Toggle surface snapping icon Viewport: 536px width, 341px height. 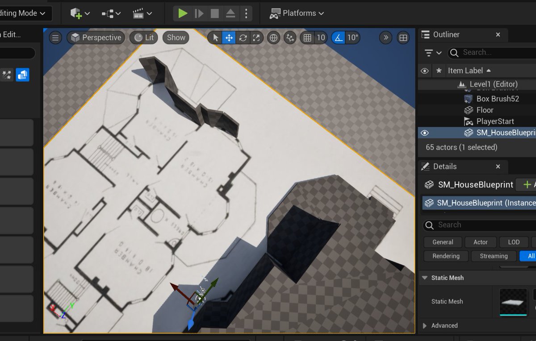(290, 37)
